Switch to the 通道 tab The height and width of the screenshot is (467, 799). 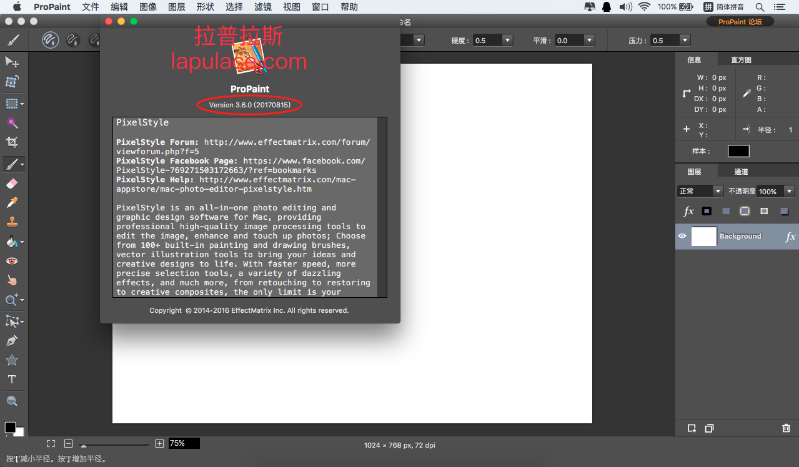(741, 172)
